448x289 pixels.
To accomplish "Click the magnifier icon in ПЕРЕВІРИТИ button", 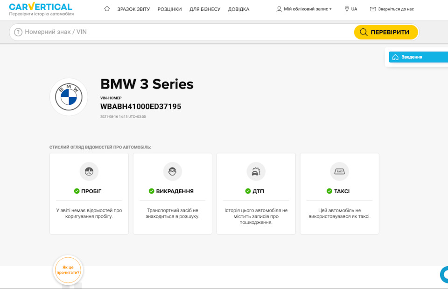I will pos(364,32).
